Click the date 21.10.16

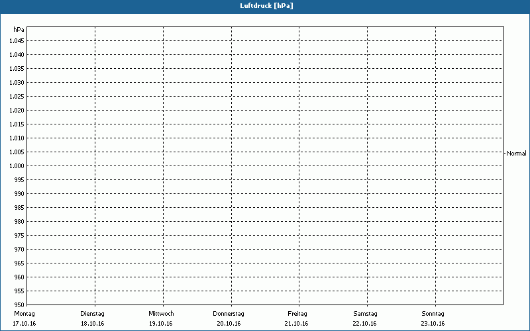point(296,324)
